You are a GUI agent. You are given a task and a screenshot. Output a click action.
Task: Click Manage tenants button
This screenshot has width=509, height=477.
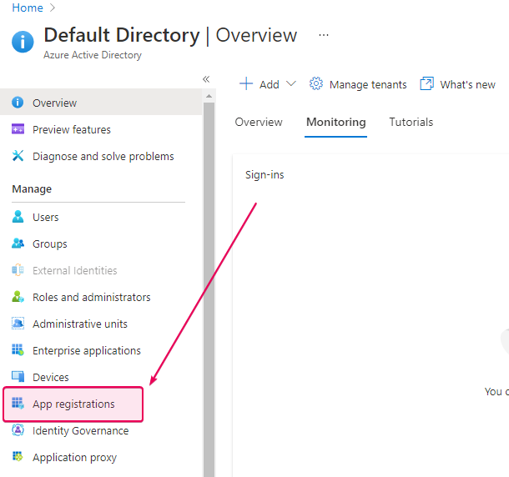coord(368,85)
